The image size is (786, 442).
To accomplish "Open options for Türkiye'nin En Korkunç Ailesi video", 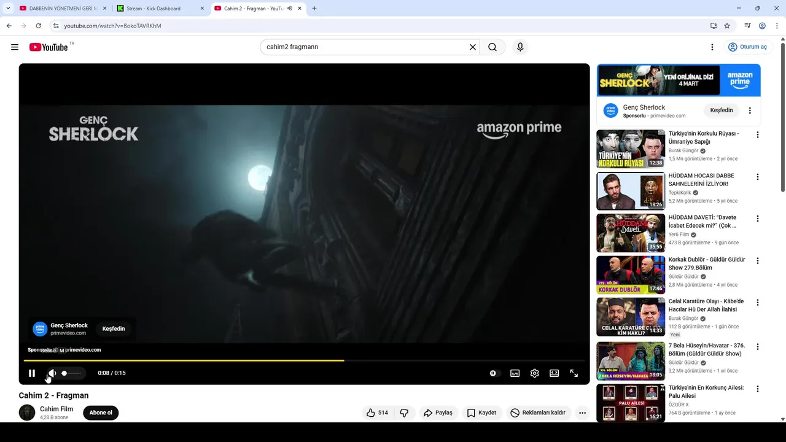I will point(758,389).
